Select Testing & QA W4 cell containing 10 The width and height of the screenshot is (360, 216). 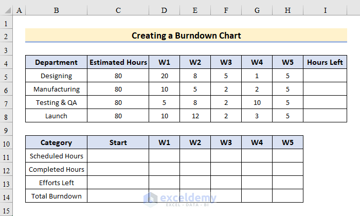pos(257,102)
